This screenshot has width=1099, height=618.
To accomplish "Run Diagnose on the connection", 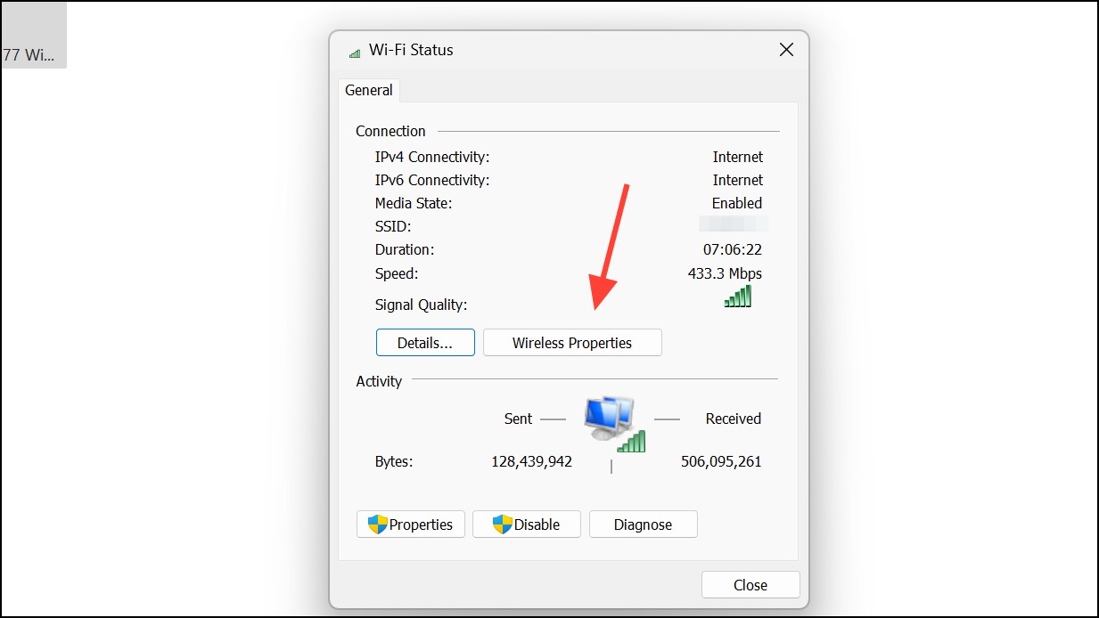I will pyautogui.click(x=643, y=524).
